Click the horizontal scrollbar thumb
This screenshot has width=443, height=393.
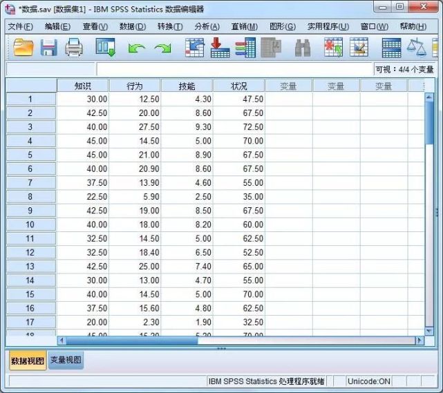coord(132,341)
